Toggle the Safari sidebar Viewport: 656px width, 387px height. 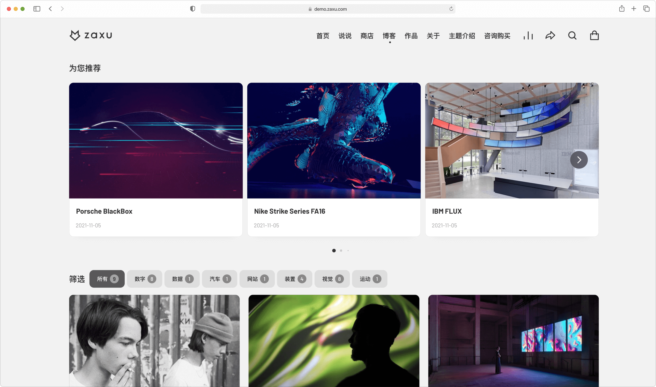coord(37,9)
